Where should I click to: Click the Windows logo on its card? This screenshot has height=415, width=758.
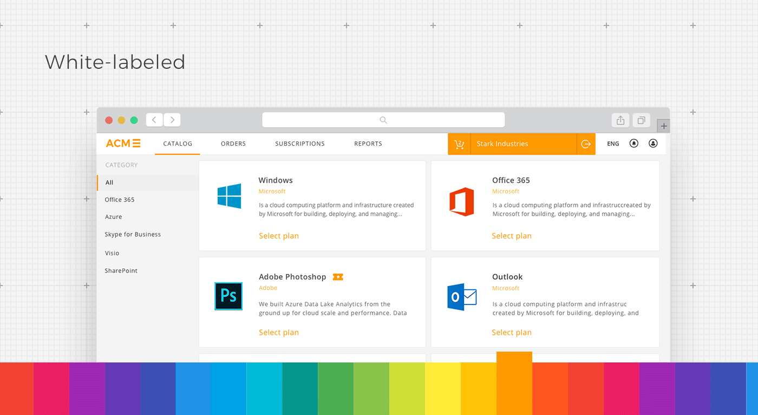[x=229, y=196]
